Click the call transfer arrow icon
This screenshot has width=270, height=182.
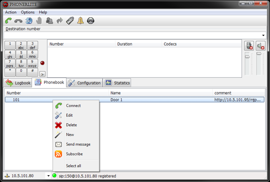pyautogui.click(x=60, y=21)
